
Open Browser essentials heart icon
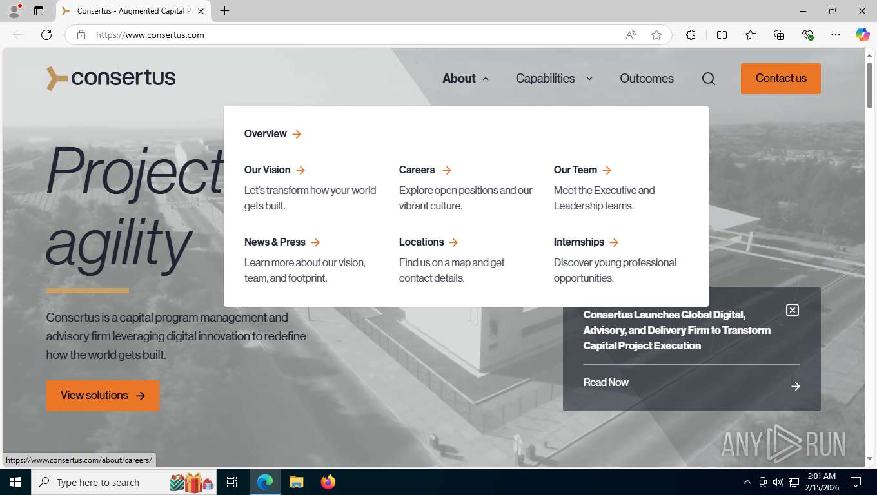[807, 35]
